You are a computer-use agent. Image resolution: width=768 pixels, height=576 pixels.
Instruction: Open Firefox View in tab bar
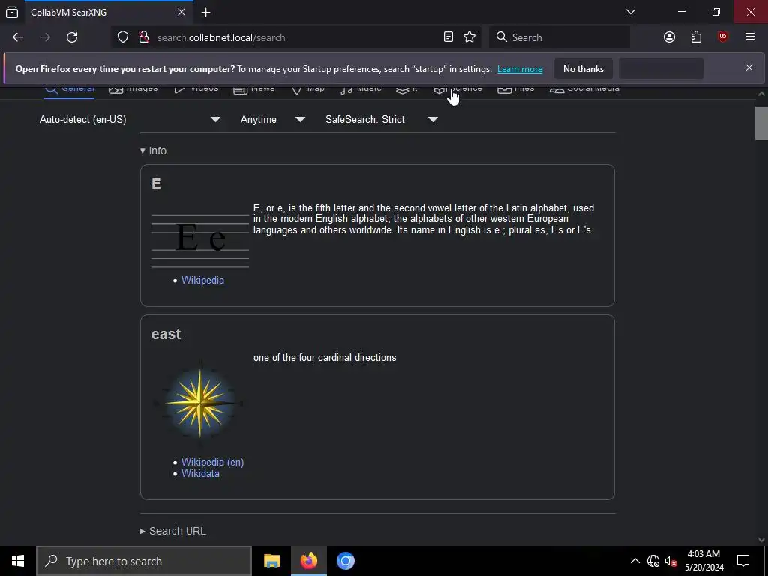[12, 12]
